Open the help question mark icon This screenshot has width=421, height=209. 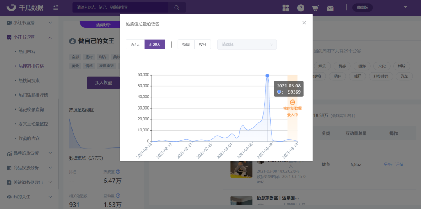[301, 8]
